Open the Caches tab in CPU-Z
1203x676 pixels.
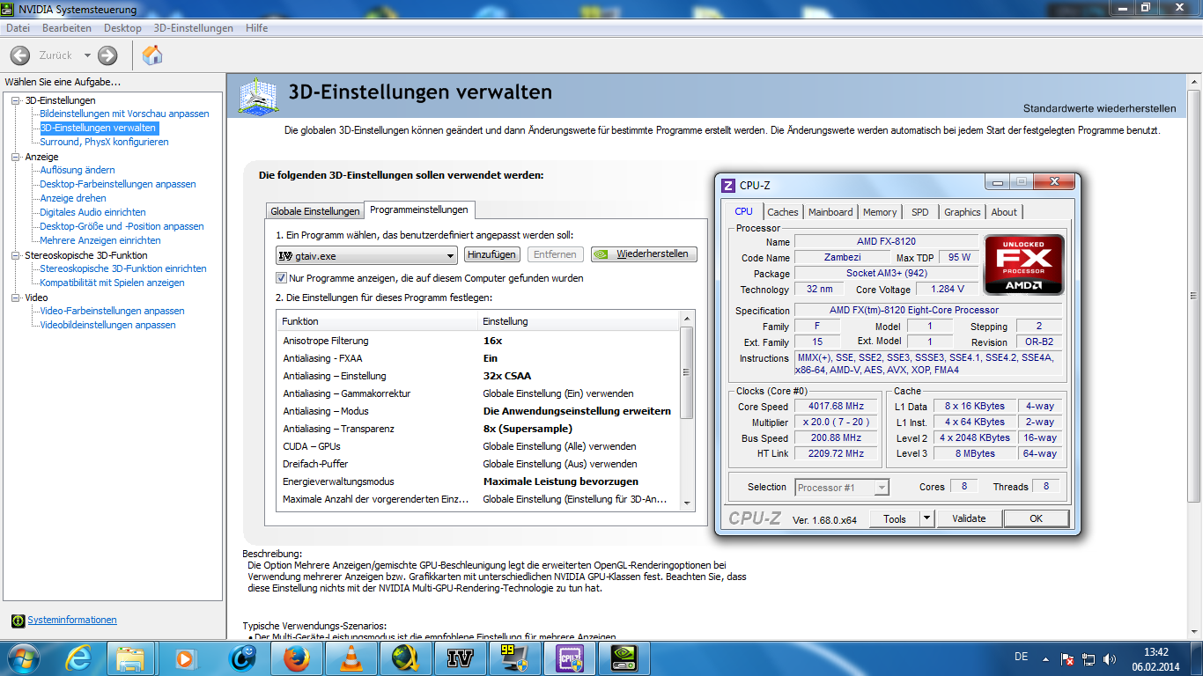coord(782,212)
